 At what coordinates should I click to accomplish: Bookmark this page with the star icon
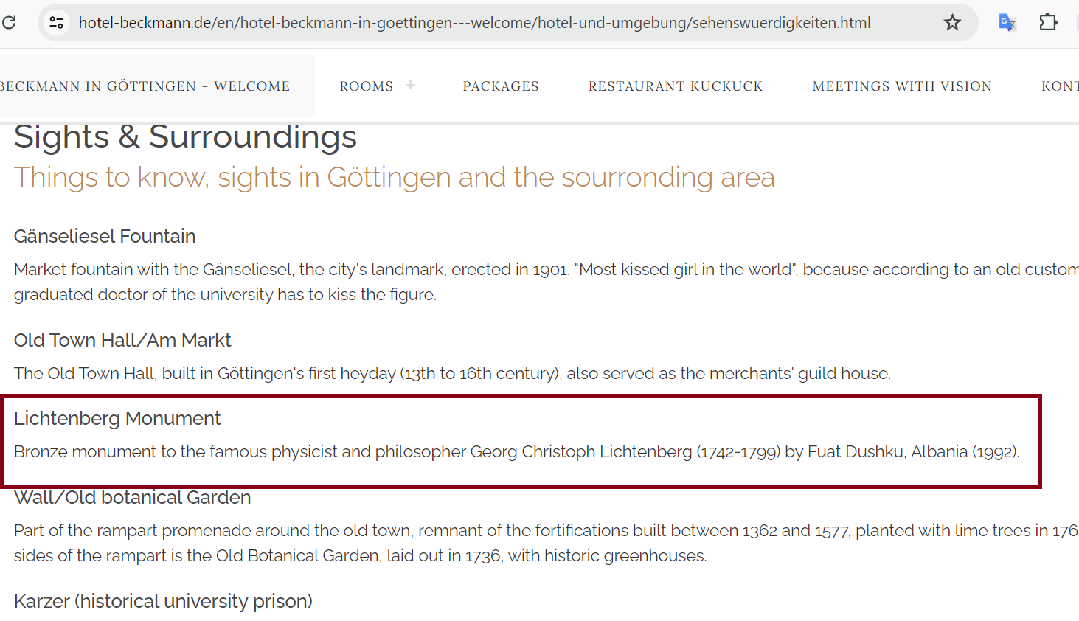[952, 23]
